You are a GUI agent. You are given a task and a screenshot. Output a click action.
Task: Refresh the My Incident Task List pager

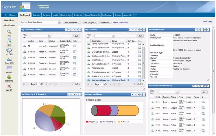56,84
